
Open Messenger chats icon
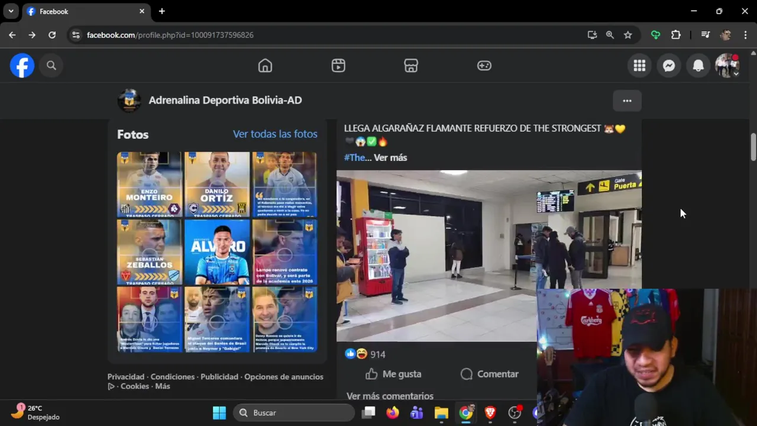(669, 66)
